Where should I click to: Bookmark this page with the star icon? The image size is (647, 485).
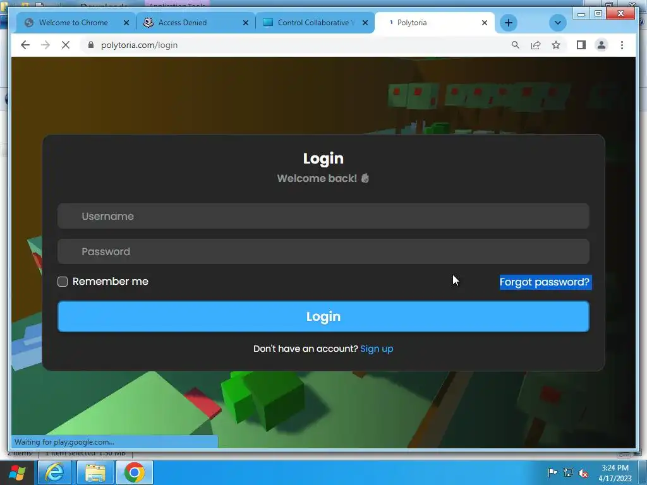click(556, 45)
